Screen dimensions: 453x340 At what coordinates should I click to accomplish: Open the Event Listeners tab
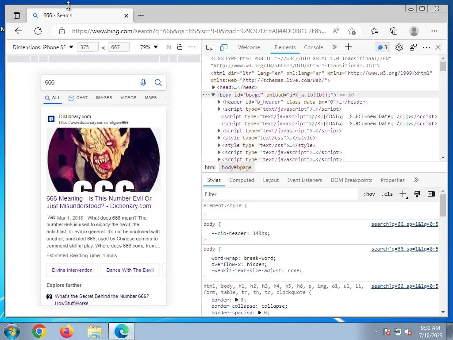click(304, 180)
